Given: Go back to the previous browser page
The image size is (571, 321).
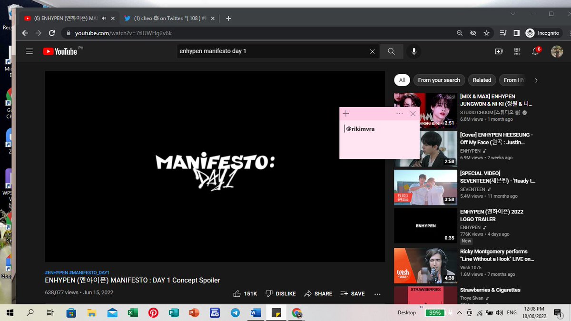Looking at the screenshot, I should (25, 33).
